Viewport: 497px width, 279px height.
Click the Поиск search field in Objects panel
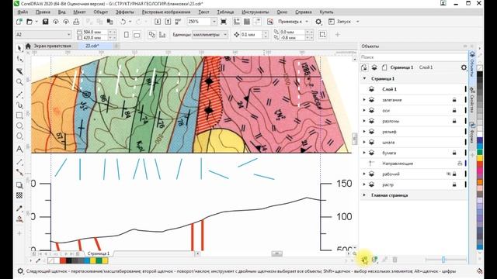[414, 57]
